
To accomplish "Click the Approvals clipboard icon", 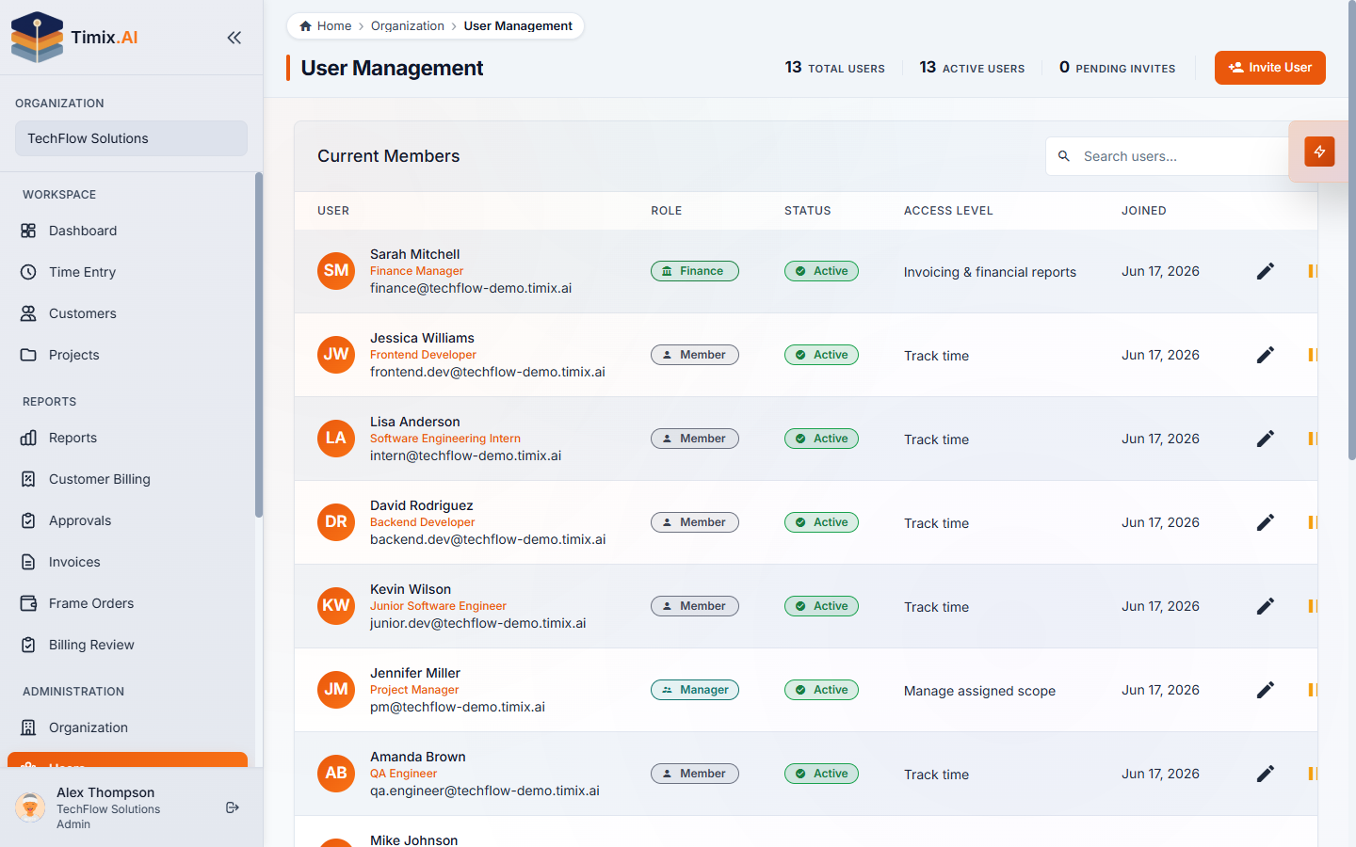I will click(28, 520).
